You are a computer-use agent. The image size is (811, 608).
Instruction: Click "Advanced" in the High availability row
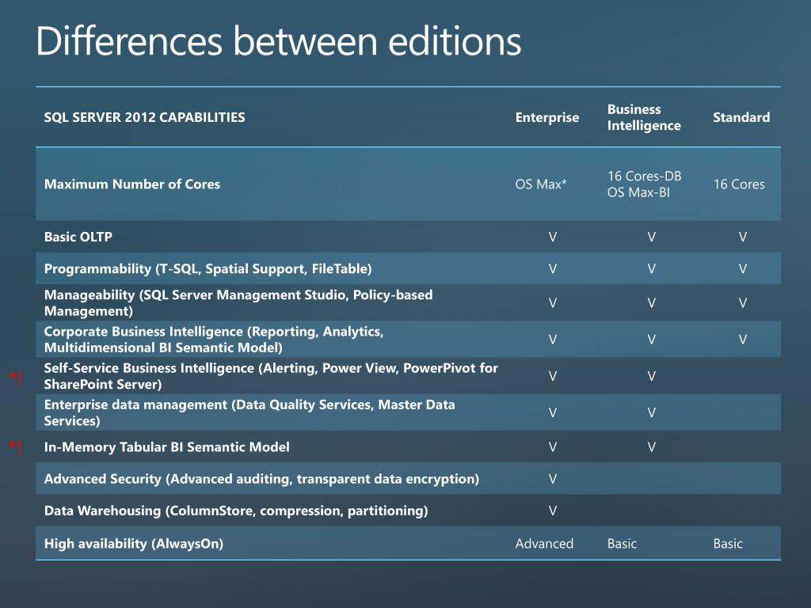[544, 543]
